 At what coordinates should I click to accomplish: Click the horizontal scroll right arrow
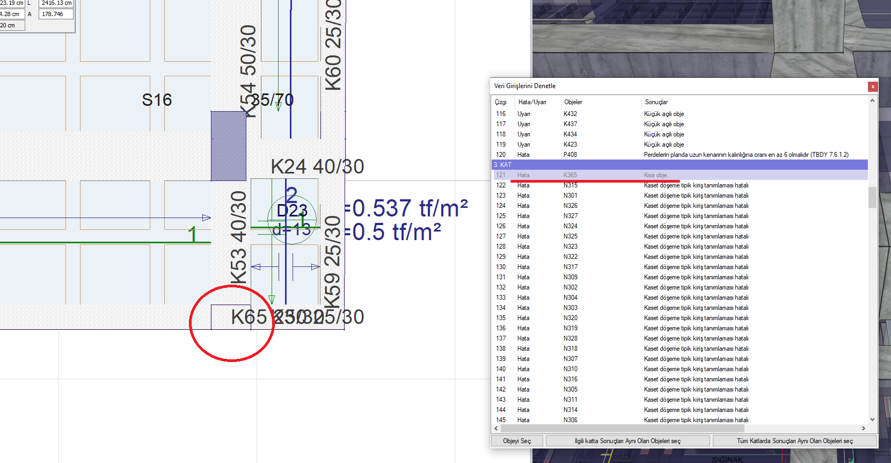tap(863, 429)
